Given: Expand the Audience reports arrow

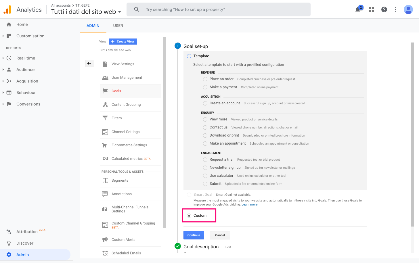Looking at the screenshot, I should tap(3, 70).
